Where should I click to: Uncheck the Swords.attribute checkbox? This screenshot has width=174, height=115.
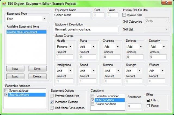(6, 95)
